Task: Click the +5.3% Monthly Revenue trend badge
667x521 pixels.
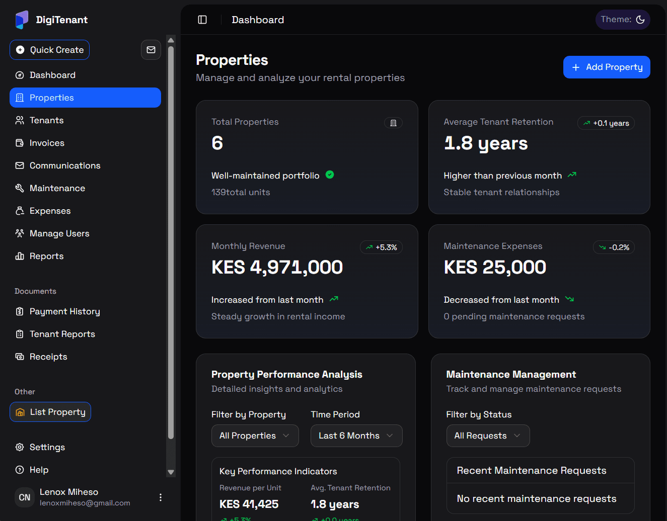Action: [381, 247]
